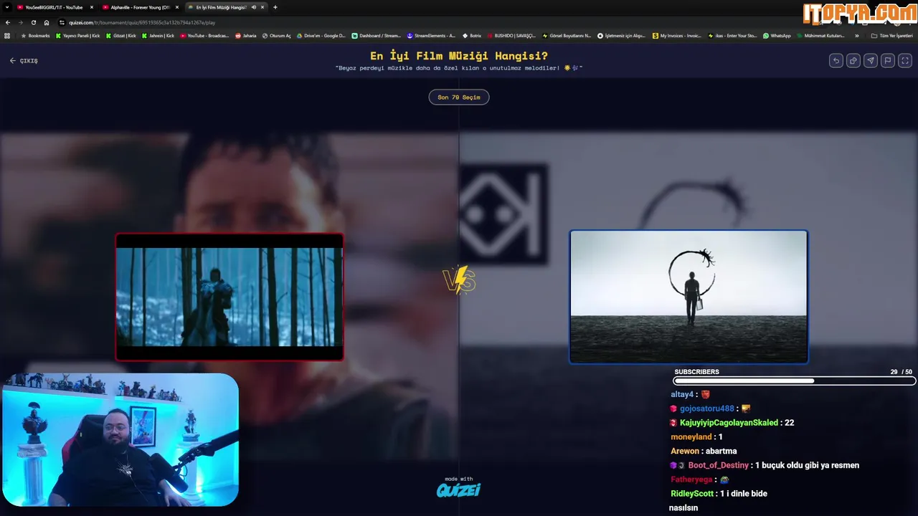918x516 pixels.
Task: Open Görsel Boyutlarını bookmark
Action: 567,35
